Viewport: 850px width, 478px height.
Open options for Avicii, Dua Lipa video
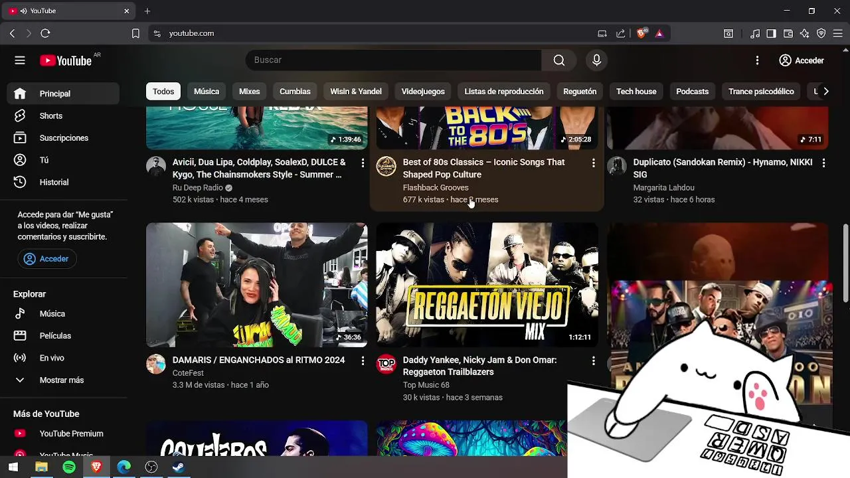[x=363, y=163]
